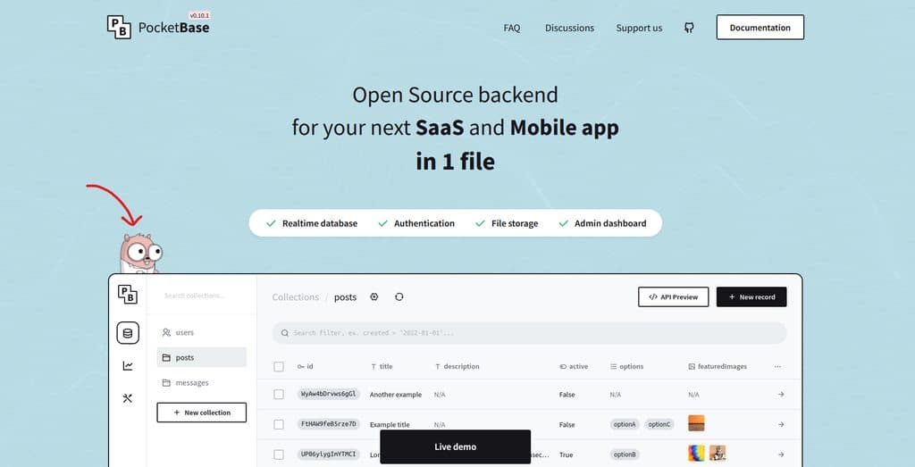Screen dimensions: 915x467
Task: Click the PocketBase logo in header
Action: pyautogui.click(x=158, y=27)
